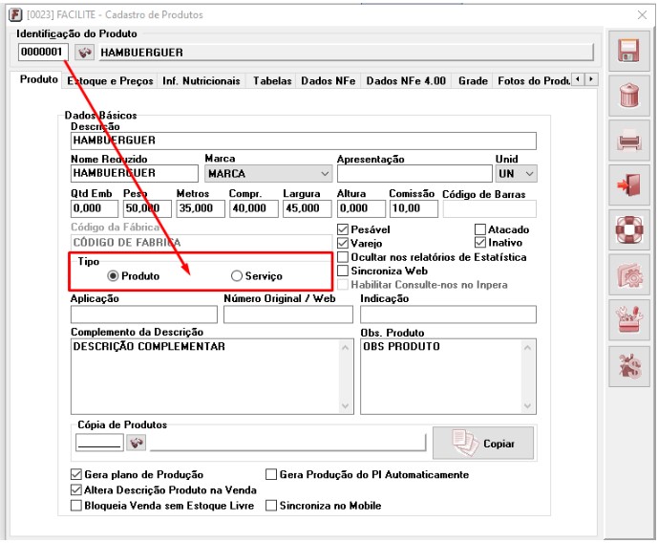Open the Dados NFe 4.00 tab
Viewport: 658px width, 543px height.
[x=406, y=80]
